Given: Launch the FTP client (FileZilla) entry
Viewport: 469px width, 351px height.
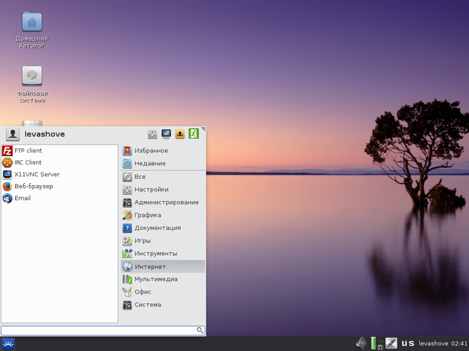Looking at the screenshot, I should tap(59, 151).
